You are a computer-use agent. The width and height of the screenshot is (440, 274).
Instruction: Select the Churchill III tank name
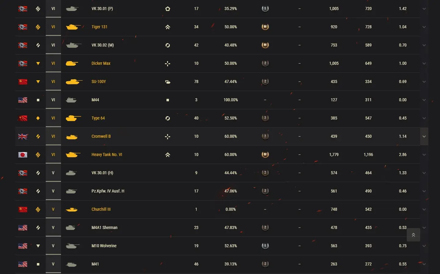pos(101,209)
